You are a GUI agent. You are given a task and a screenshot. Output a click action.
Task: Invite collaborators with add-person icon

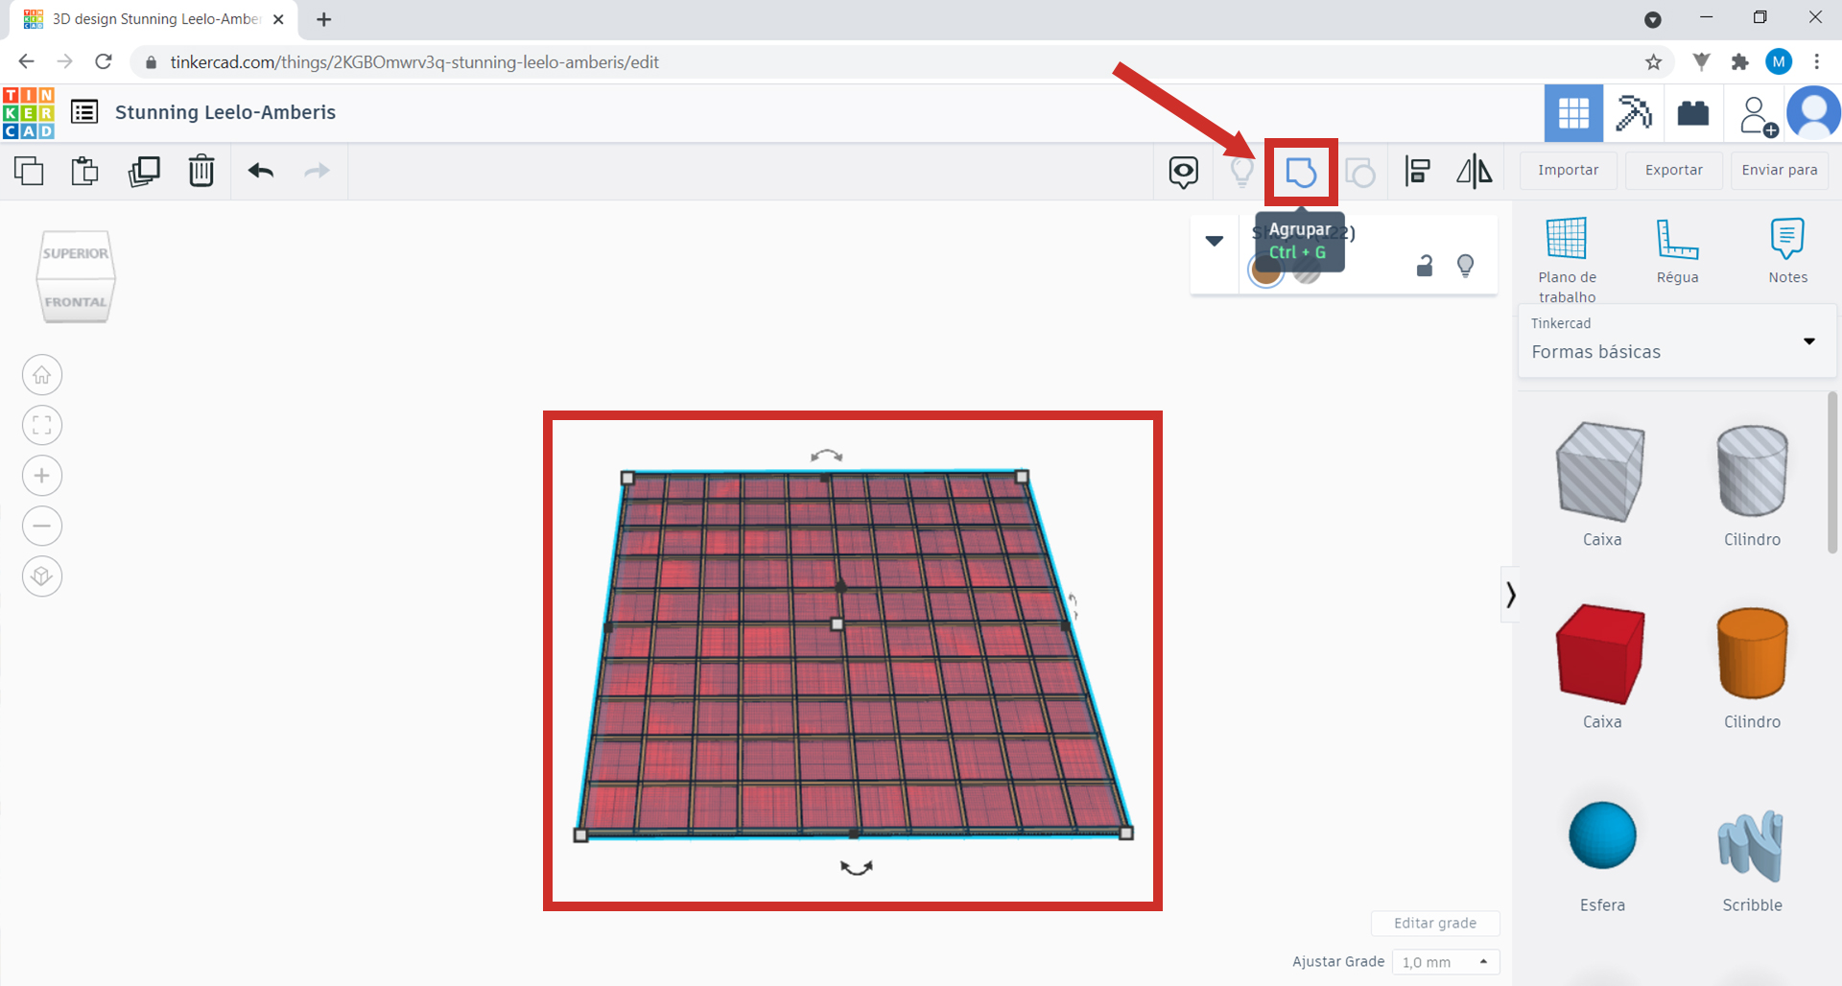click(1758, 115)
